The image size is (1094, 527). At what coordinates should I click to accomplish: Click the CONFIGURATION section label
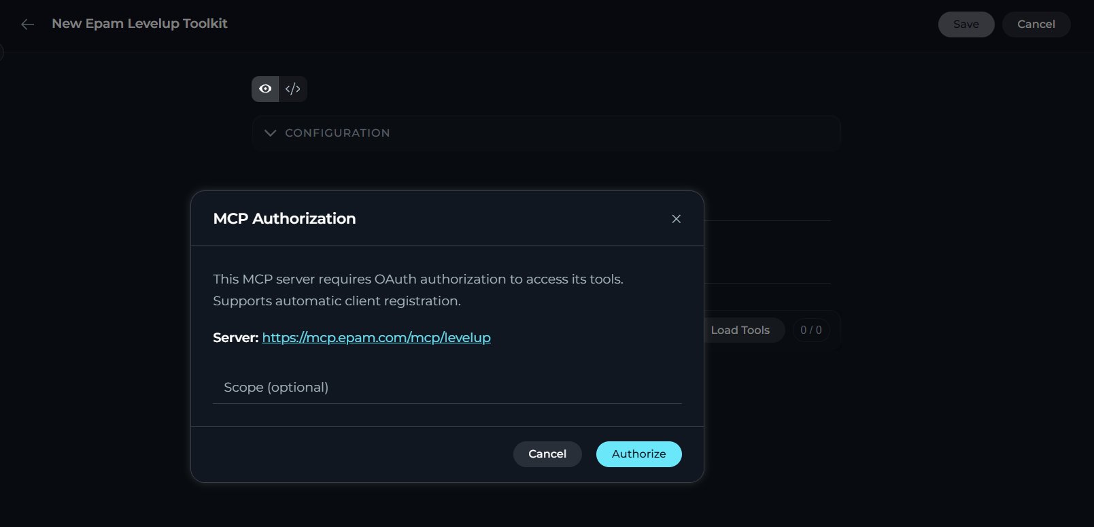coord(337,133)
